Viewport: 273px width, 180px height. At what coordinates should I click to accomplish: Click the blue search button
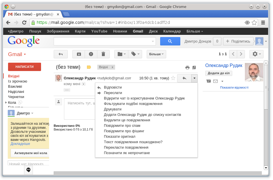coord(170,41)
